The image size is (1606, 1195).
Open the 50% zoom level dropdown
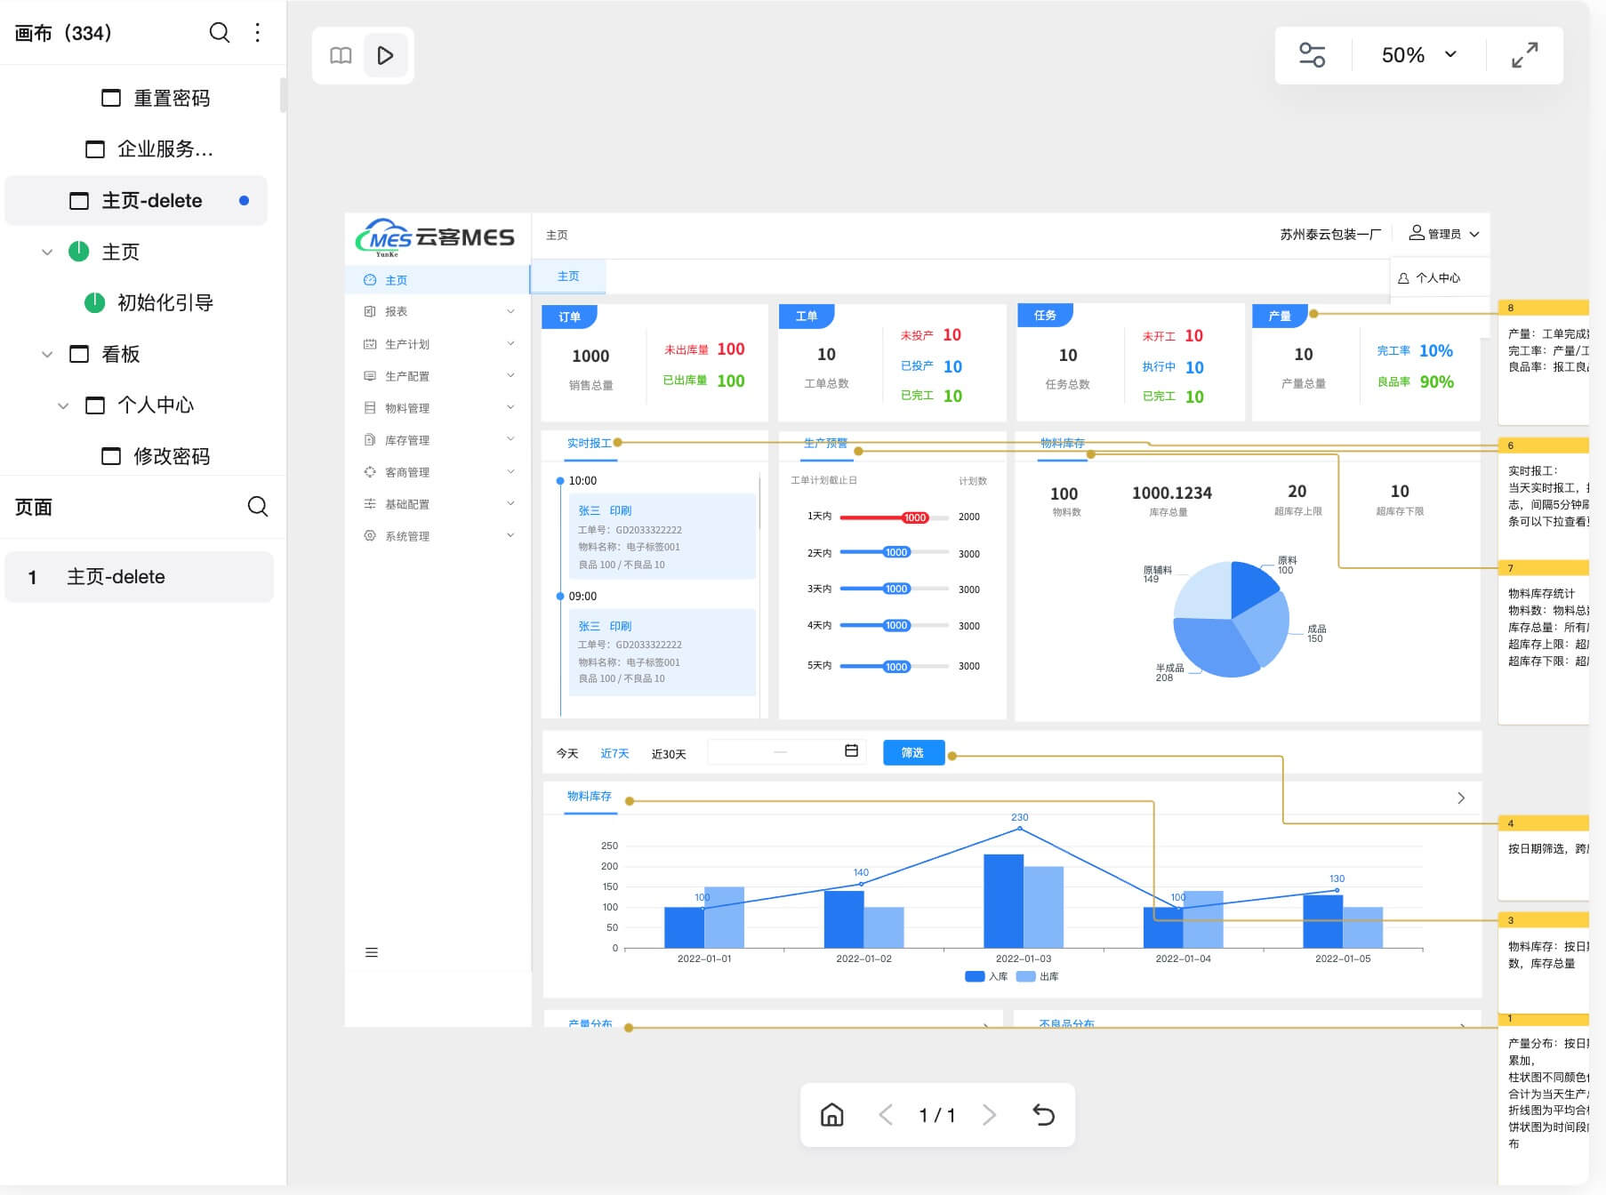point(1418,55)
